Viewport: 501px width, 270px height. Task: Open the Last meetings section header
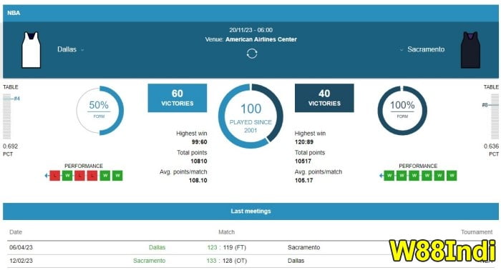point(250,211)
